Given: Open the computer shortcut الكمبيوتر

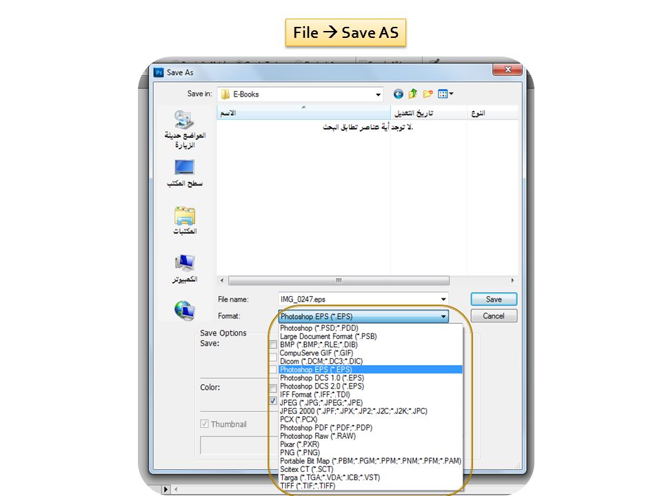Looking at the screenshot, I should [x=185, y=269].
